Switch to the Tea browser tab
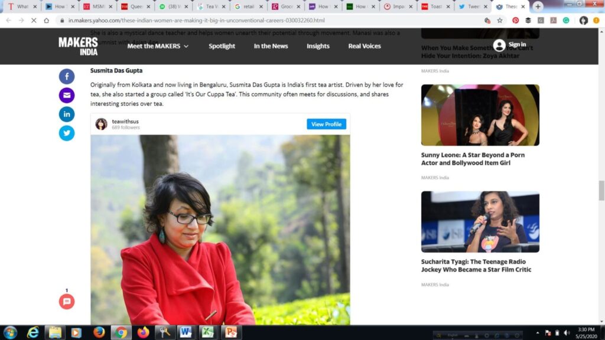The image size is (605, 340). 211,6
